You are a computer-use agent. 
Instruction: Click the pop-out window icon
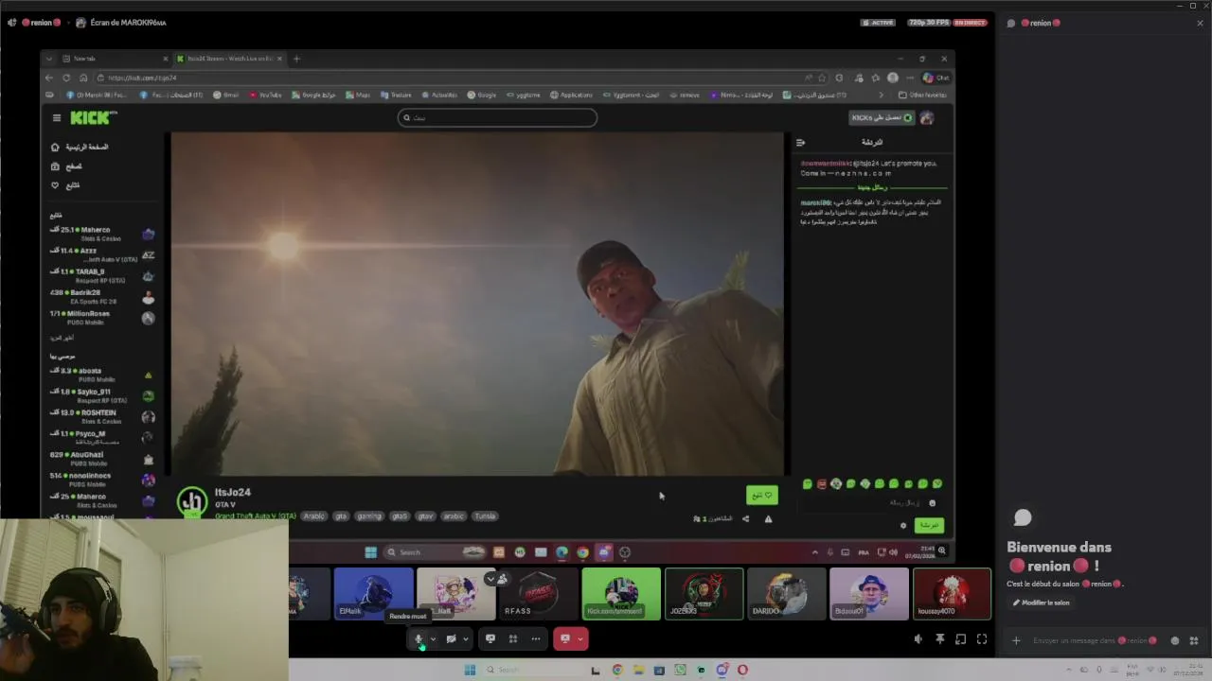(x=961, y=639)
